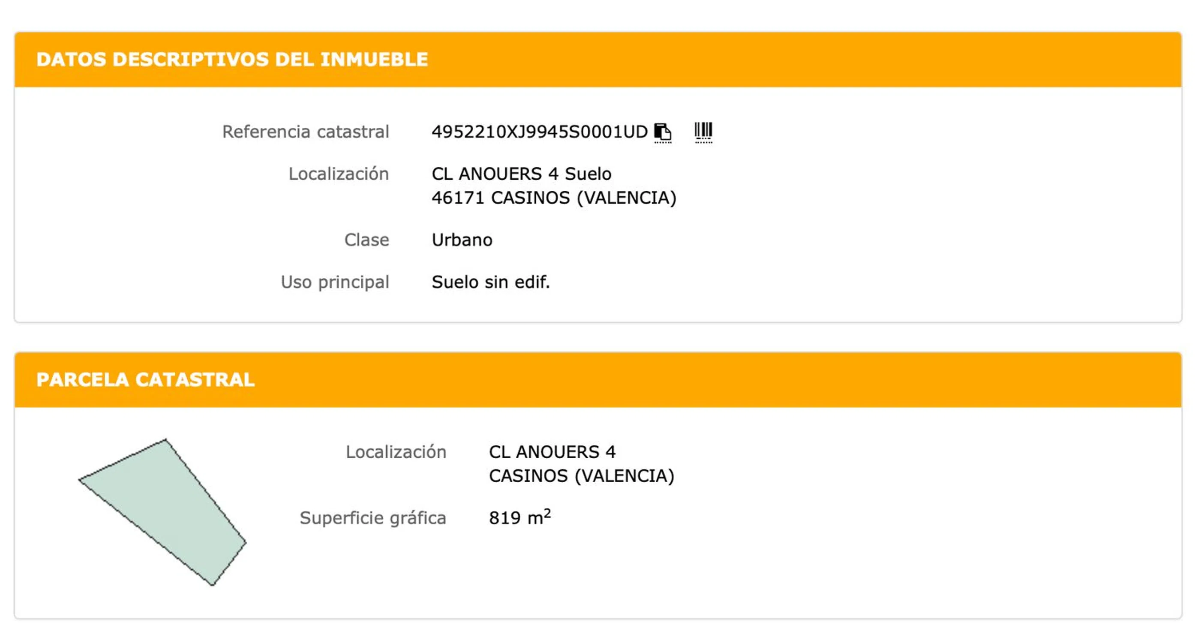Image resolution: width=1198 pixels, height=643 pixels.
Task: Select the 'CL ANOUERS 4 Suelo' address line
Action: click(521, 174)
